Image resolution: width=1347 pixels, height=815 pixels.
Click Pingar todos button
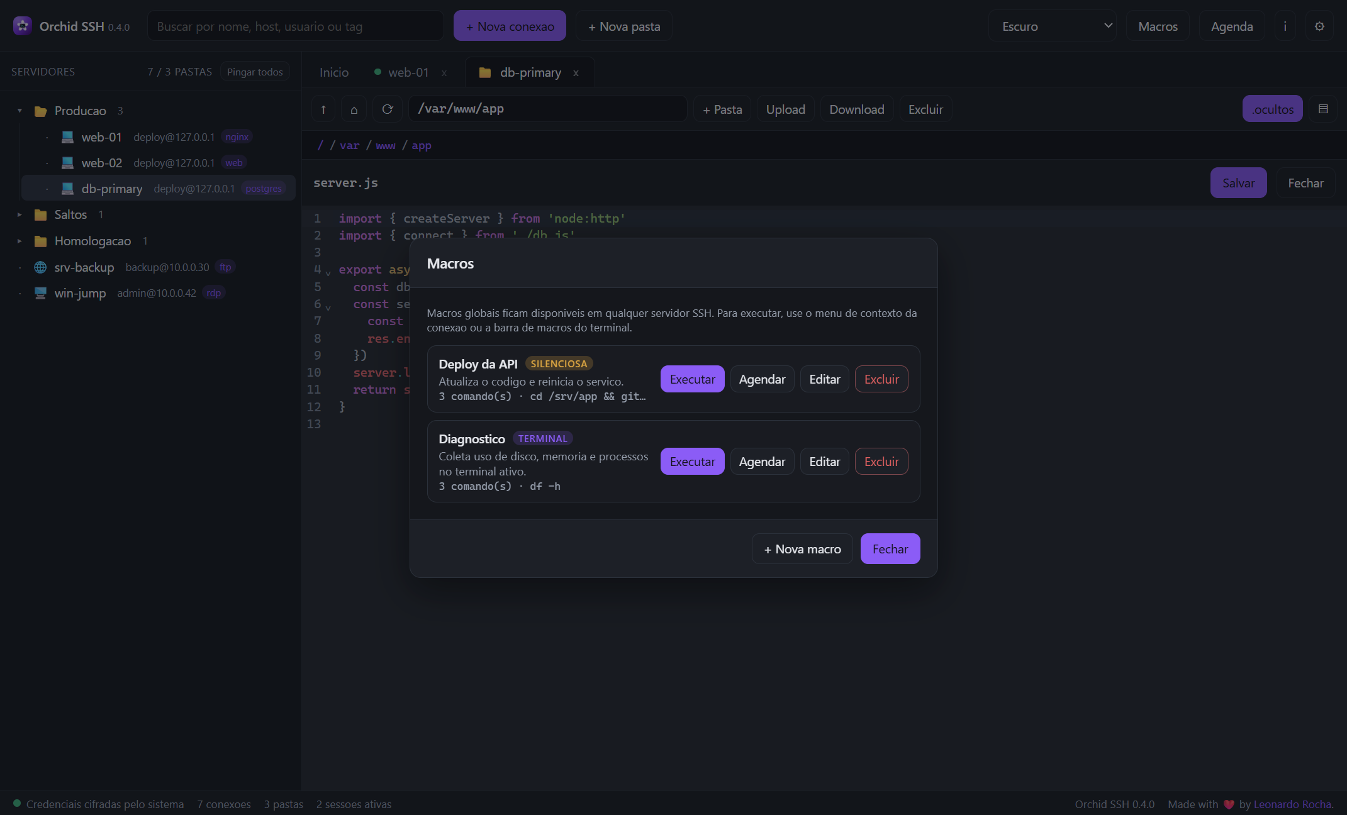tap(255, 72)
